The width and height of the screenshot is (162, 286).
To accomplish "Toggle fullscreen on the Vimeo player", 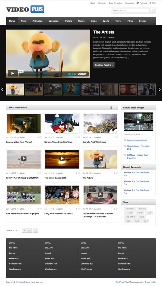I will point(75,74).
